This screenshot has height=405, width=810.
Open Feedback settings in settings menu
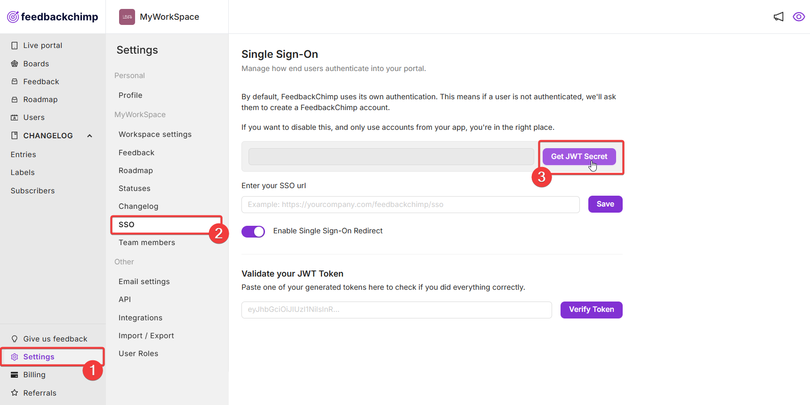click(x=136, y=152)
